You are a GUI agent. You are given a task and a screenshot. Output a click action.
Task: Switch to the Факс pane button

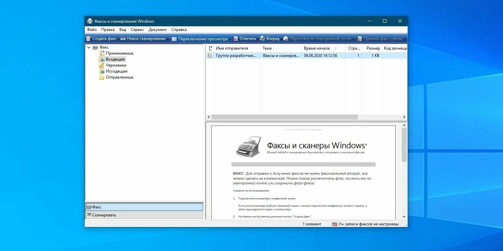click(144, 207)
